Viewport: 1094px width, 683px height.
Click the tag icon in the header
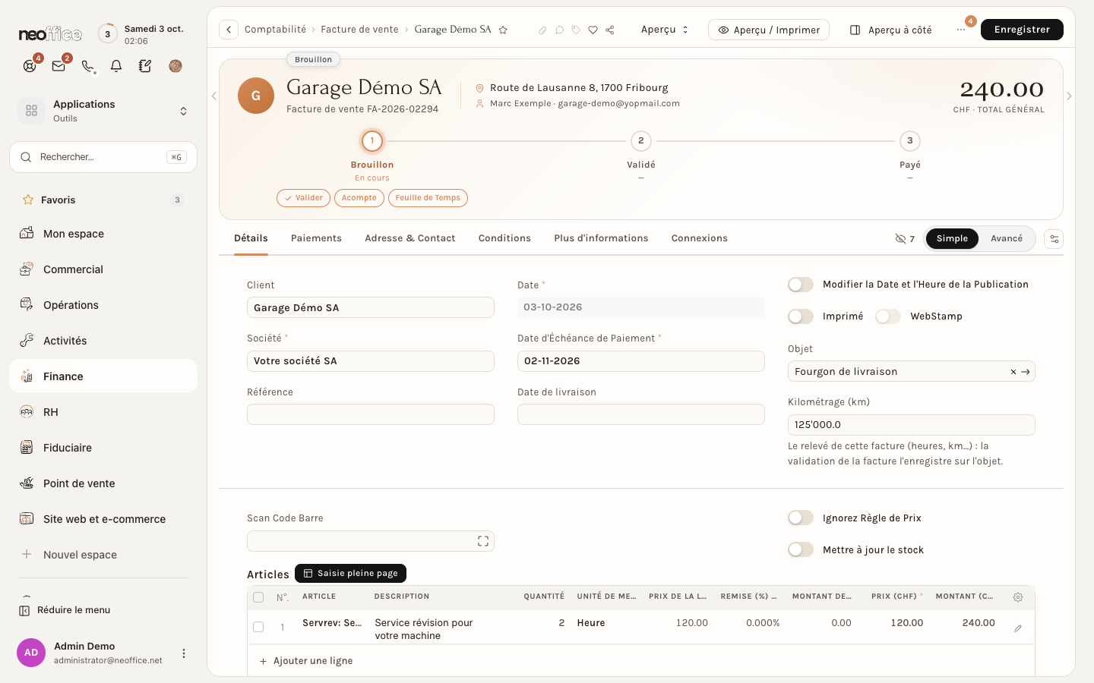pyautogui.click(x=576, y=30)
